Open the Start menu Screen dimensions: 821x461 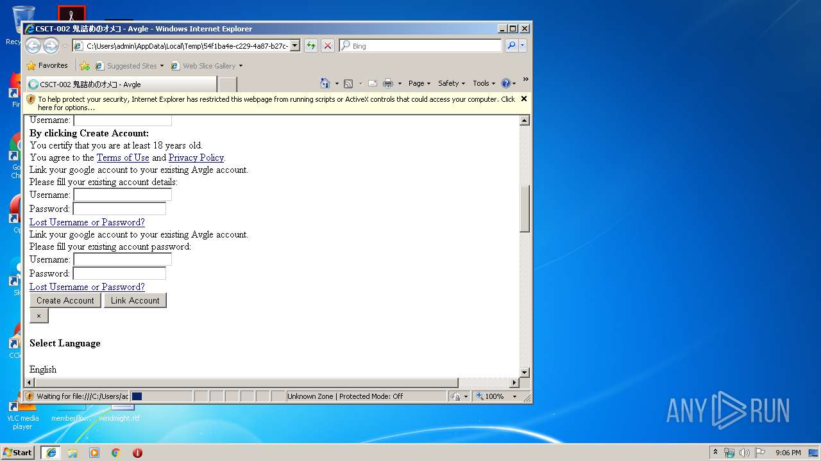[x=18, y=452]
